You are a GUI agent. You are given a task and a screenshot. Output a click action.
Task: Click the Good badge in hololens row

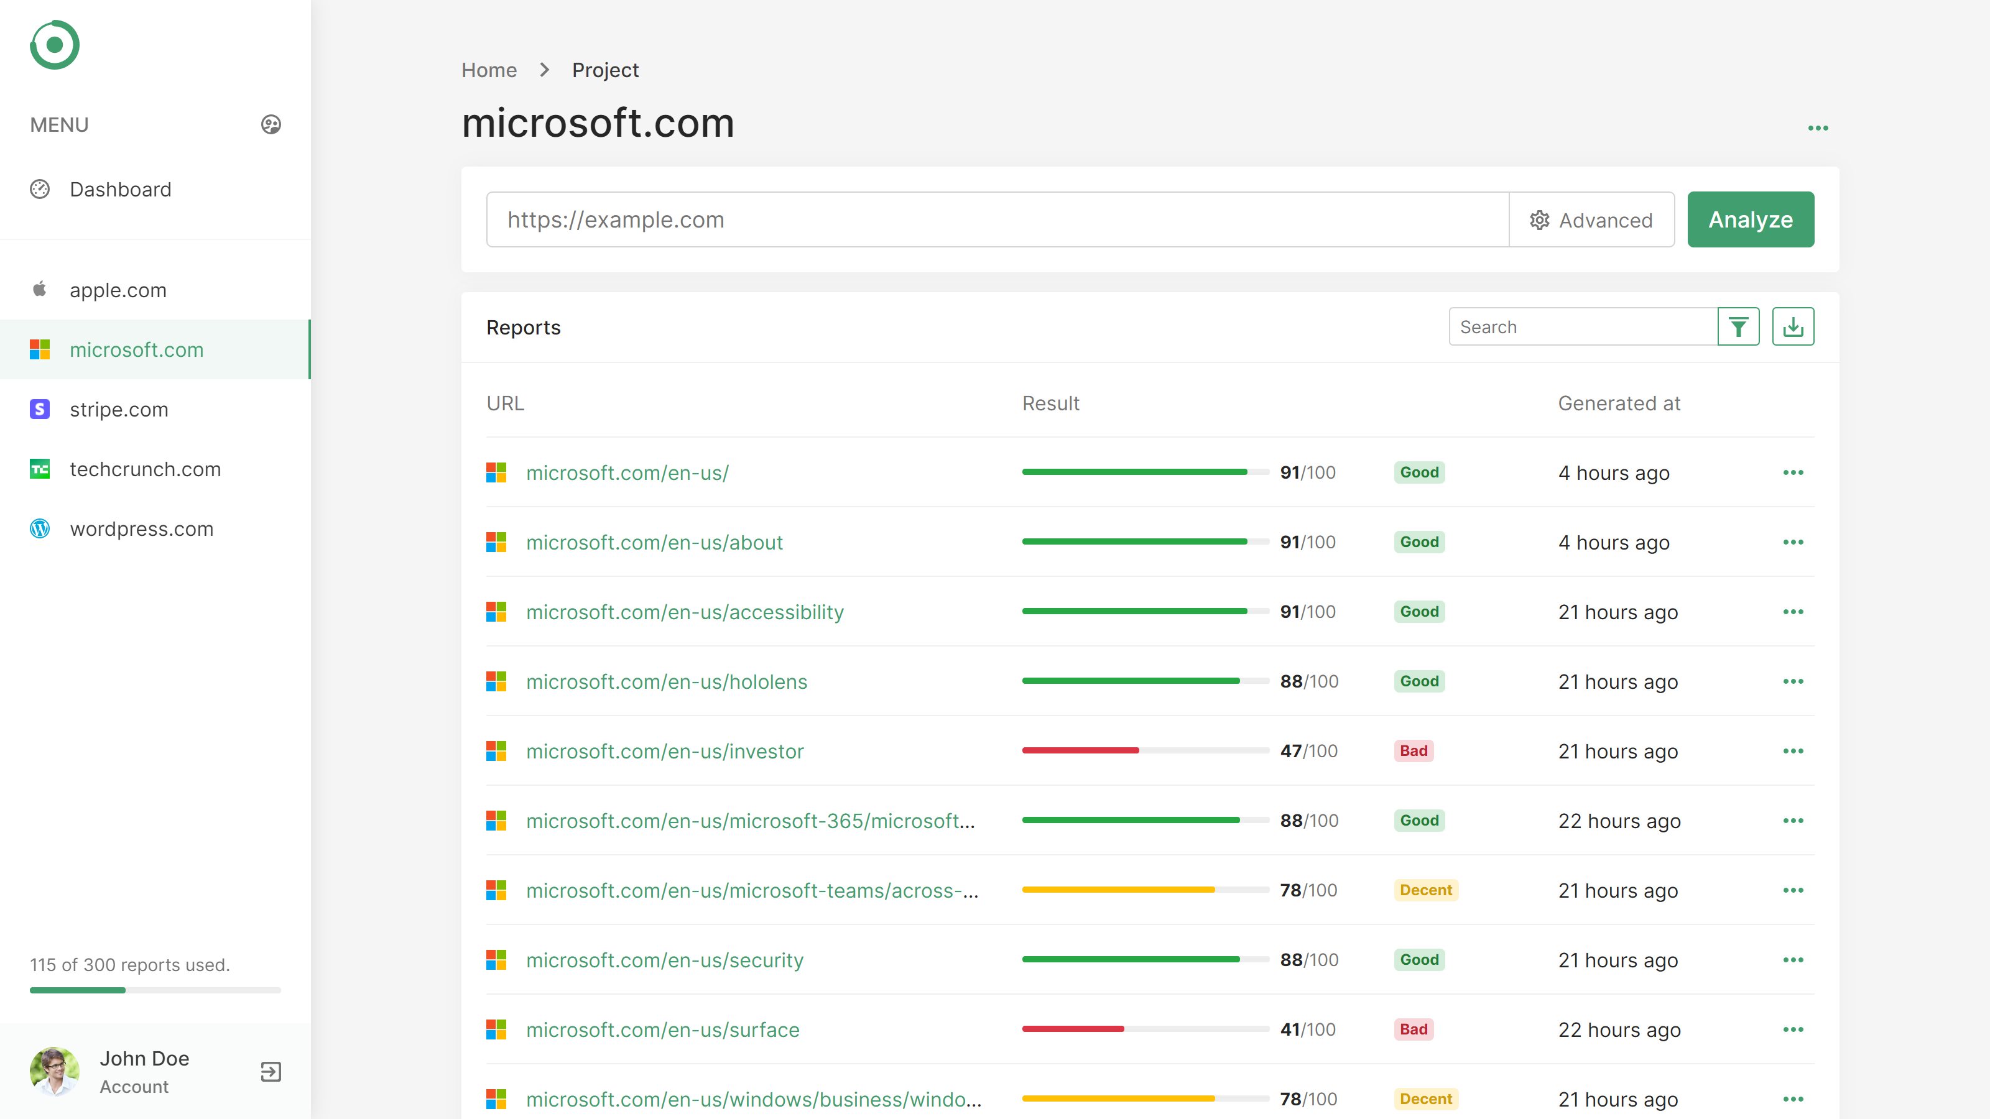1419,681
